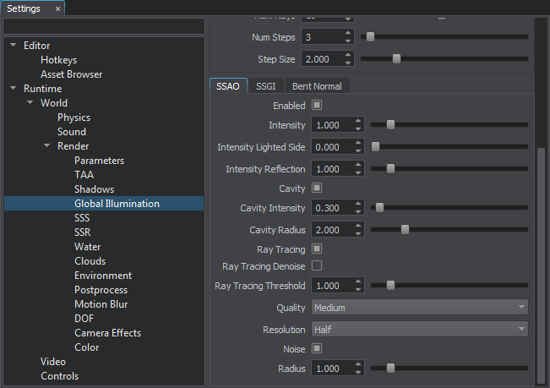Check the Ray Tracing Denoise box
This screenshot has width=550, height=388.
(x=317, y=265)
